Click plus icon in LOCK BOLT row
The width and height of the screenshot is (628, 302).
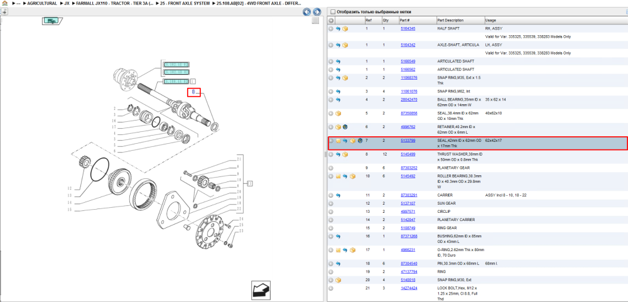tap(331, 288)
